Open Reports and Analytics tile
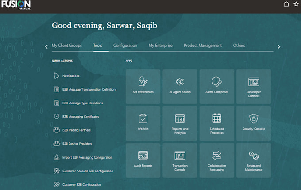 coord(180,124)
